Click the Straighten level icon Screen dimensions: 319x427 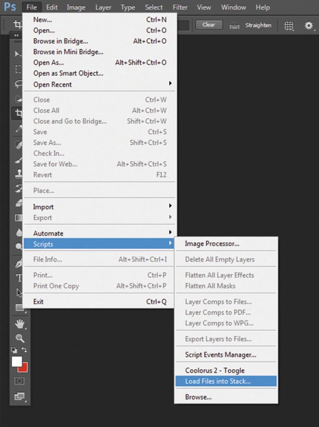click(x=234, y=26)
